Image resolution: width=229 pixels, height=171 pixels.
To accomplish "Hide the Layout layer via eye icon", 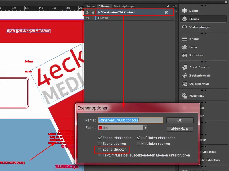I will tap(87, 18).
